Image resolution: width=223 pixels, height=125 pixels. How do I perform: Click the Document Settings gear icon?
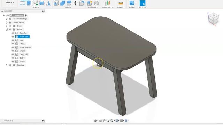tap(10, 19)
